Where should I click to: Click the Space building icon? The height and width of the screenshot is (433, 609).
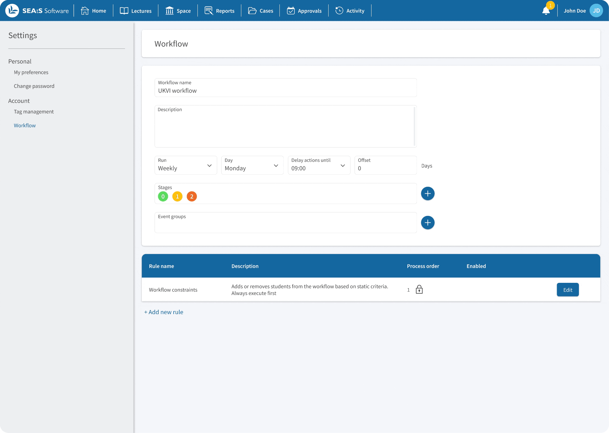tap(169, 11)
